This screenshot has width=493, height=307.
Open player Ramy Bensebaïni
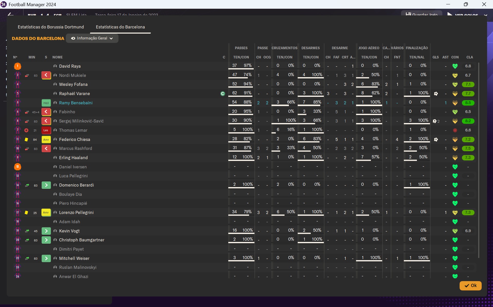pos(76,103)
